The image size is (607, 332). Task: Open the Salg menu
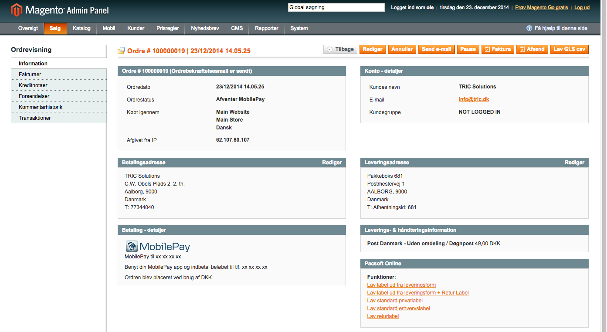coord(55,28)
